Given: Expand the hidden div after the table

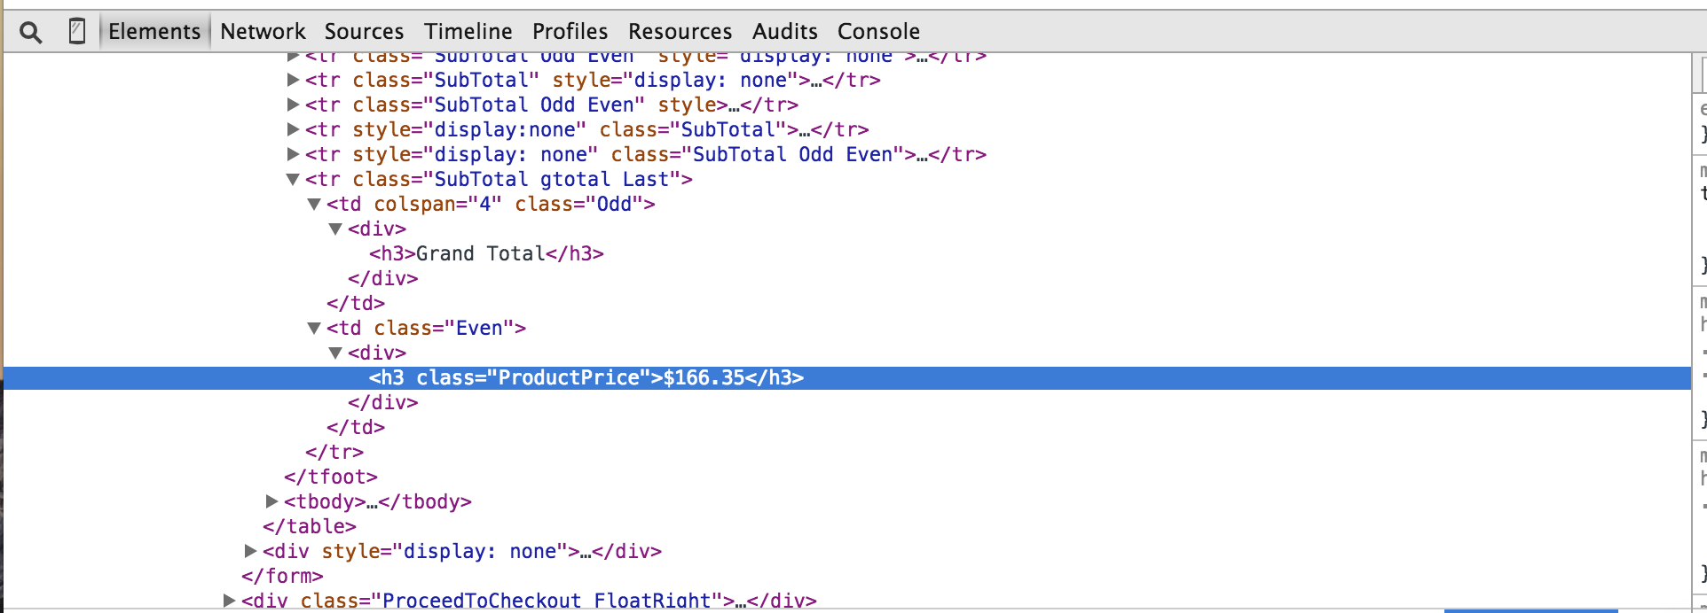Looking at the screenshot, I should [x=250, y=551].
